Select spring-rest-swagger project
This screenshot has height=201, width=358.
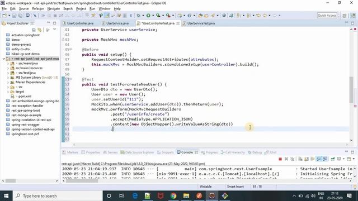(x=25, y=125)
